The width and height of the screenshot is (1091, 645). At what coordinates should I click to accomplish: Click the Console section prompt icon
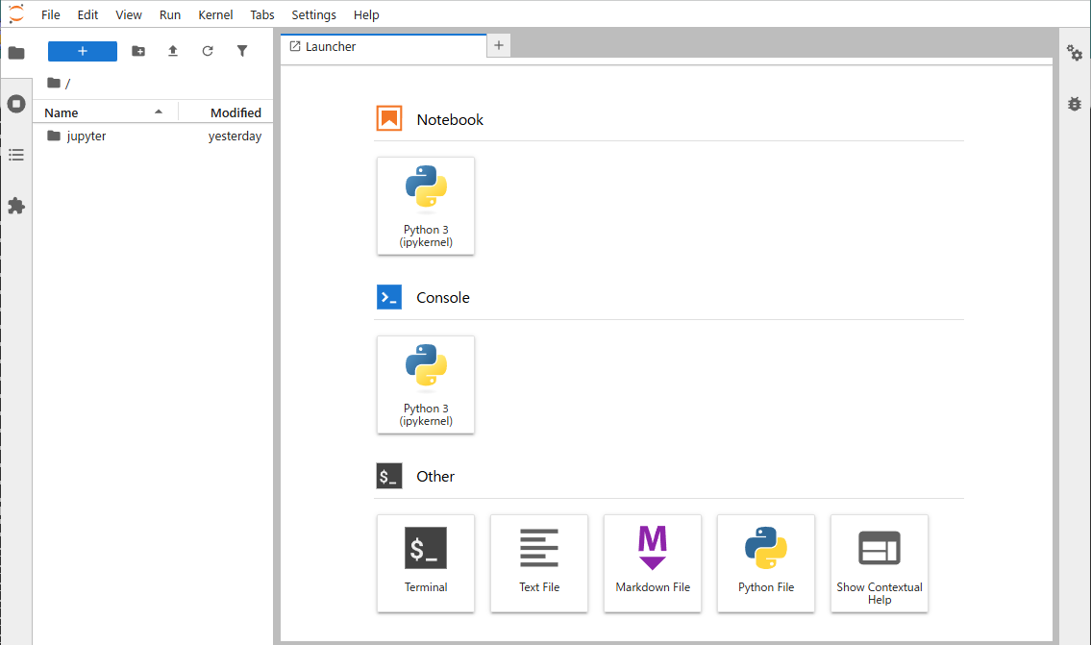point(389,297)
